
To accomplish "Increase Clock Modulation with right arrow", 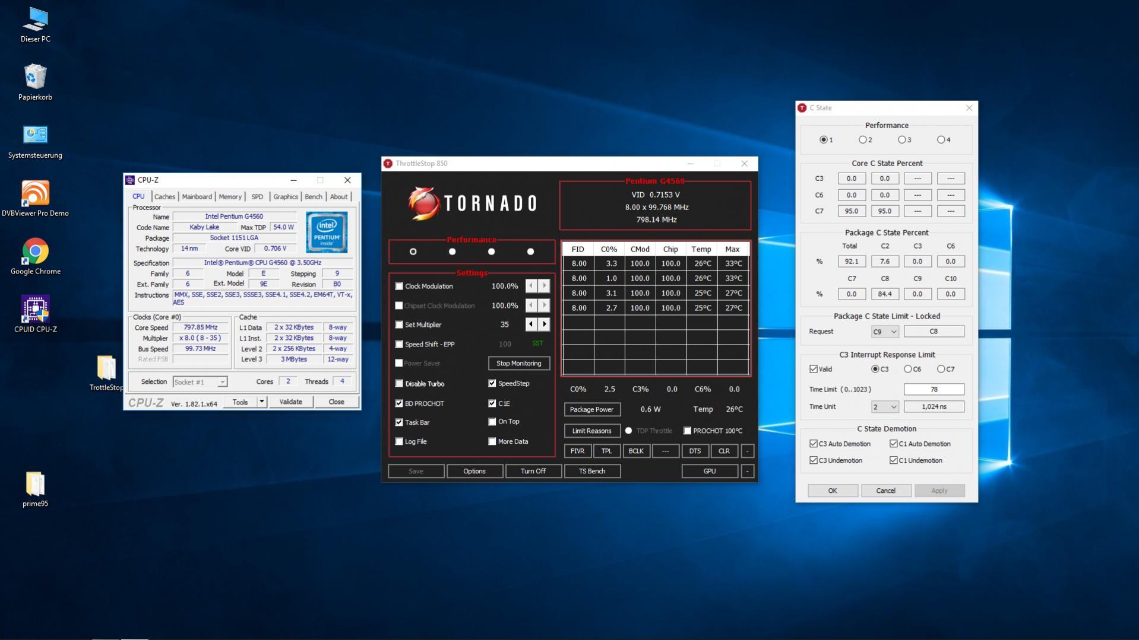I will pyautogui.click(x=544, y=286).
